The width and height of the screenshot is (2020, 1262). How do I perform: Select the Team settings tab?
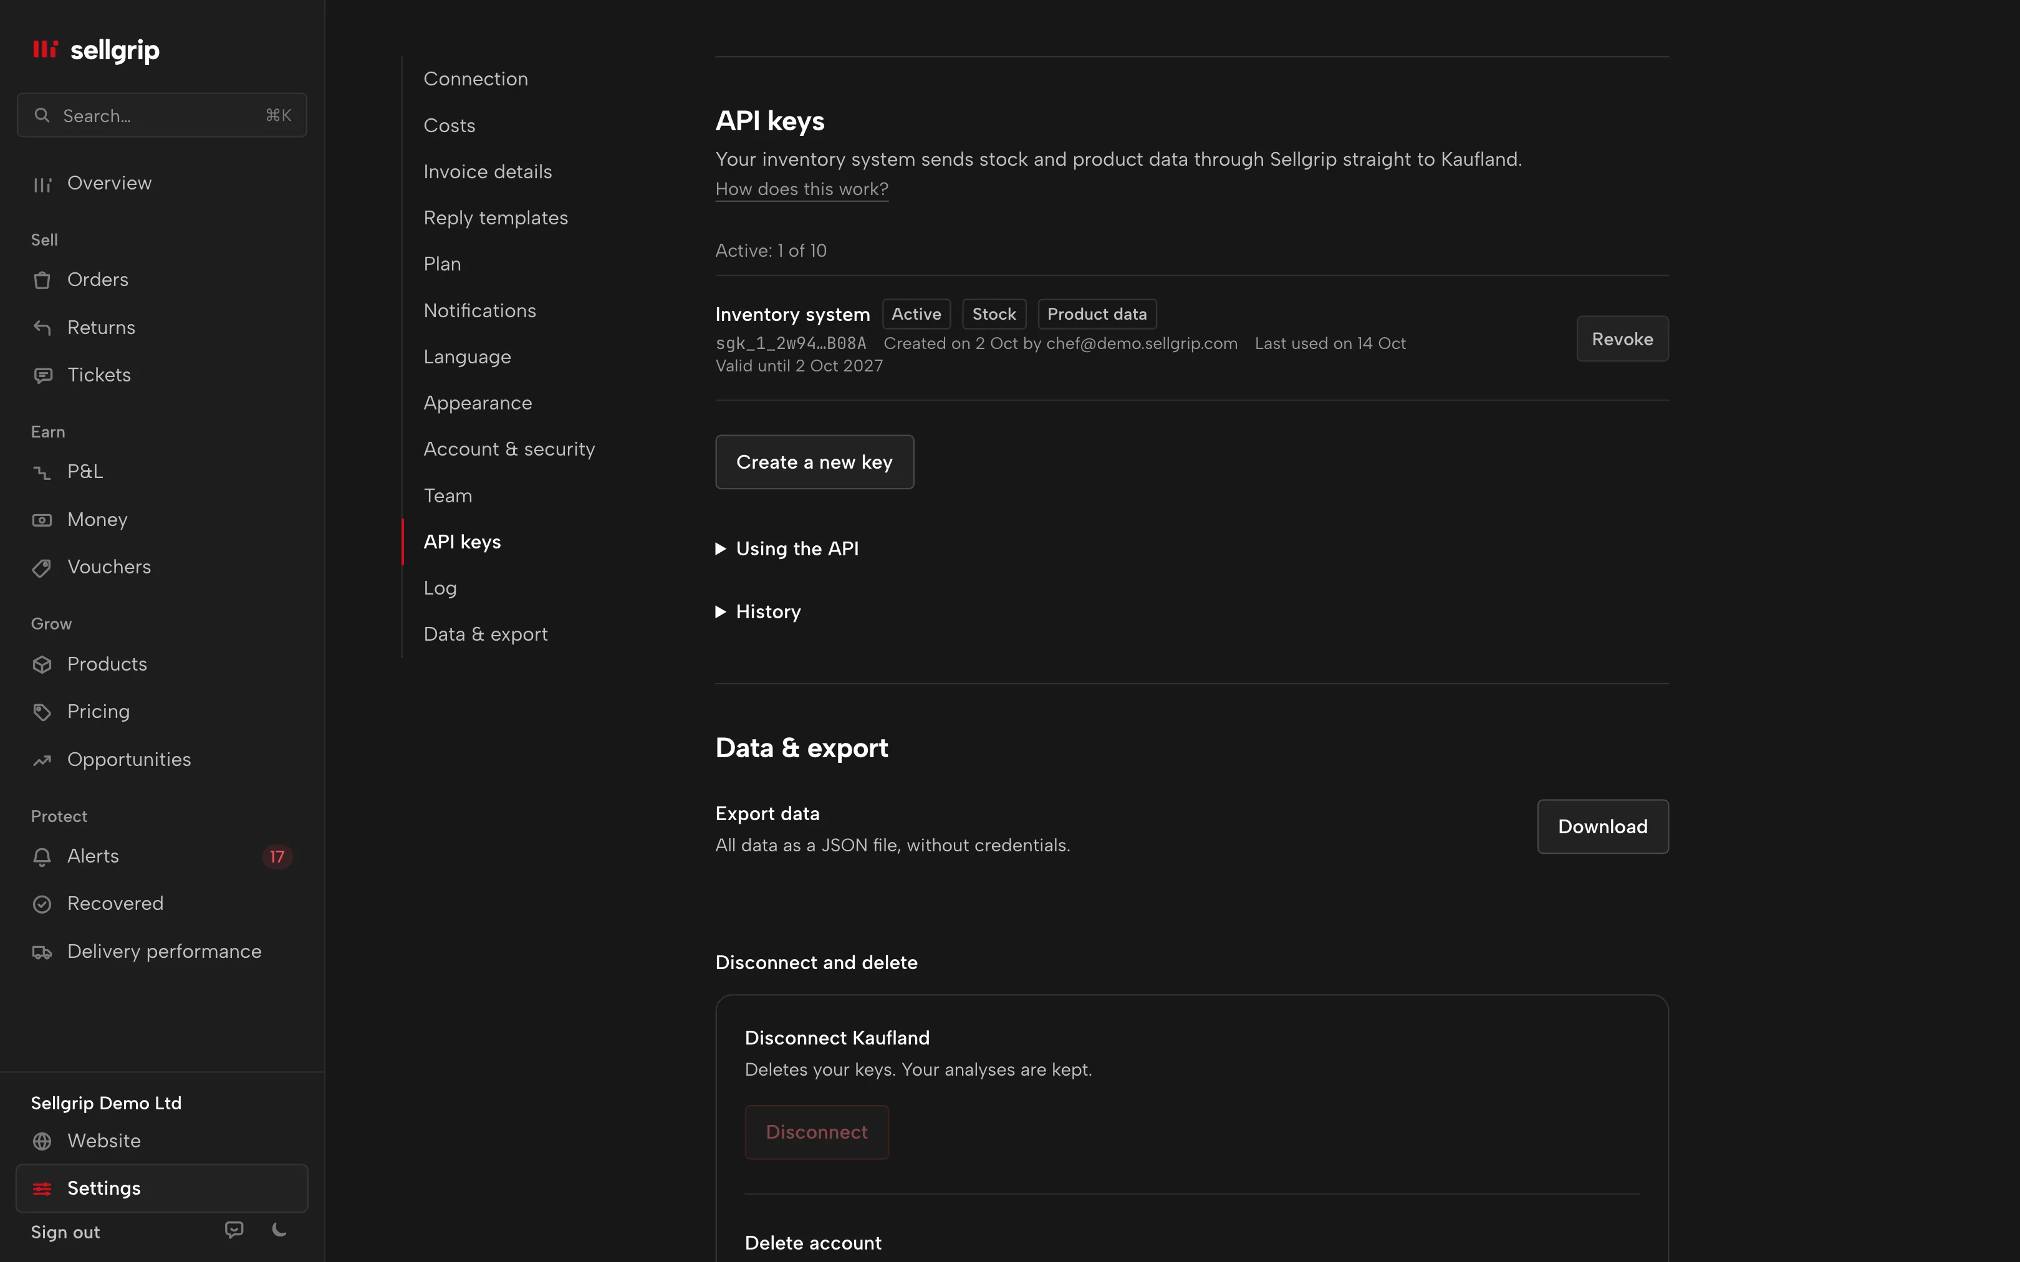click(x=448, y=496)
